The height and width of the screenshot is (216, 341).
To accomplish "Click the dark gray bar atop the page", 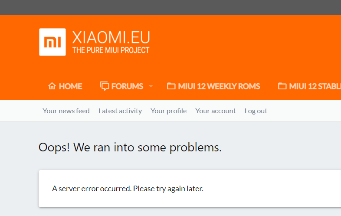I will [x=170, y=7].
